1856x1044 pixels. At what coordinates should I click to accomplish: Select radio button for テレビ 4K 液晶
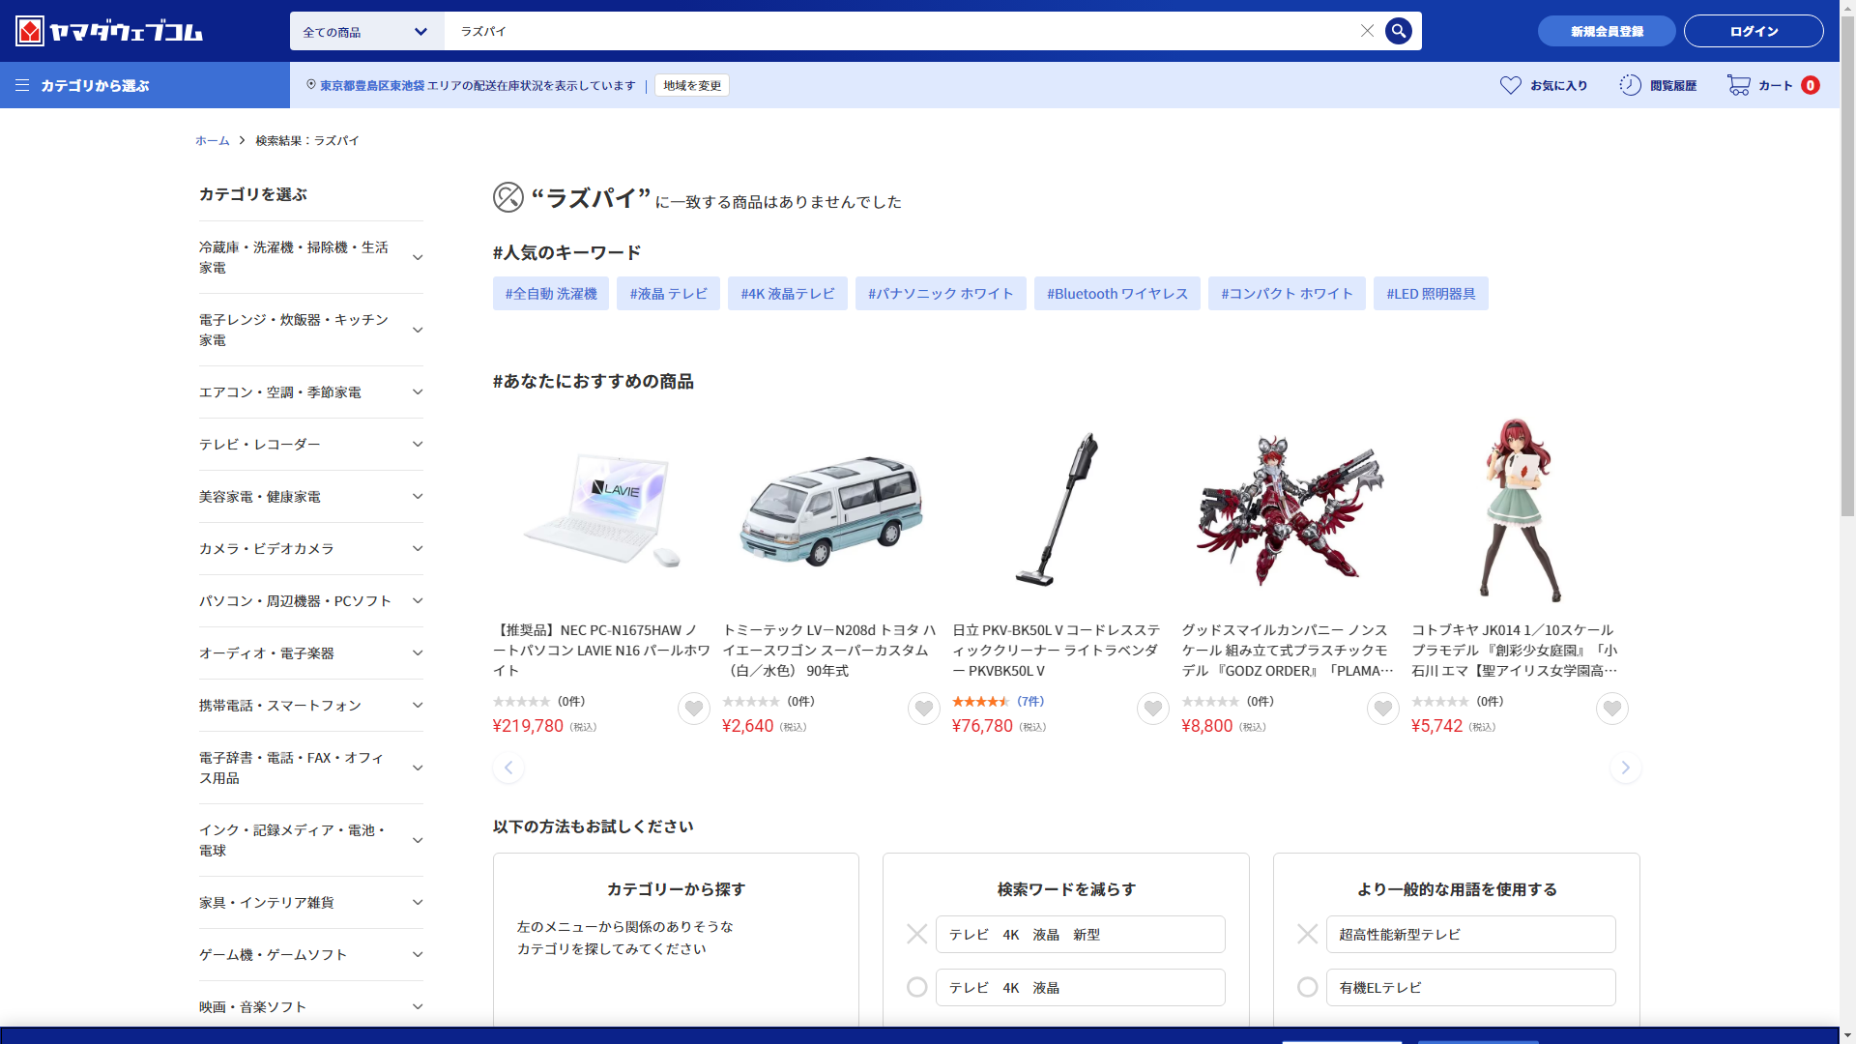[916, 987]
